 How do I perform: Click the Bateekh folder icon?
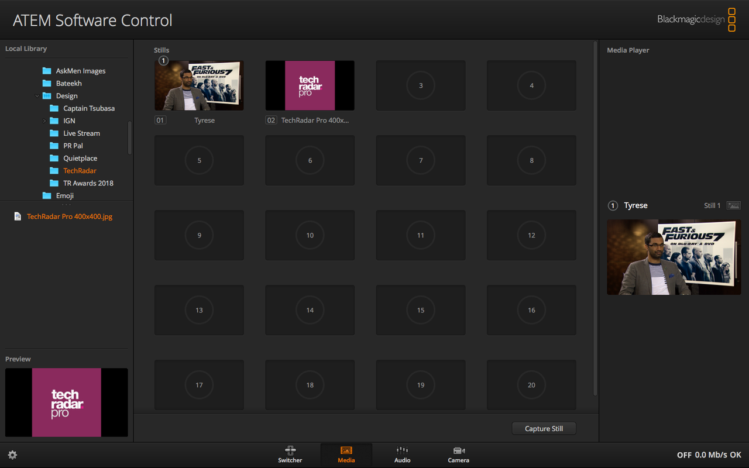(x=47, y=84)
